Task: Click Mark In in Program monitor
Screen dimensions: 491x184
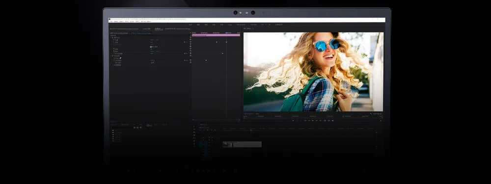Action: coord(297,121)
